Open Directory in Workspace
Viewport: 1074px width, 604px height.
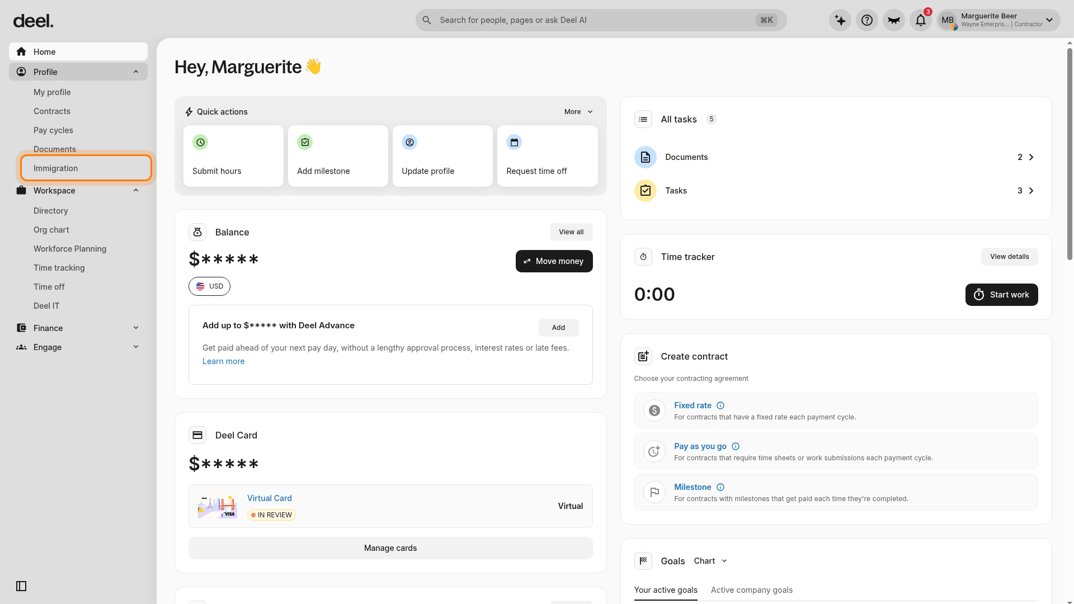pyautogui.click(x=51, y=211)
